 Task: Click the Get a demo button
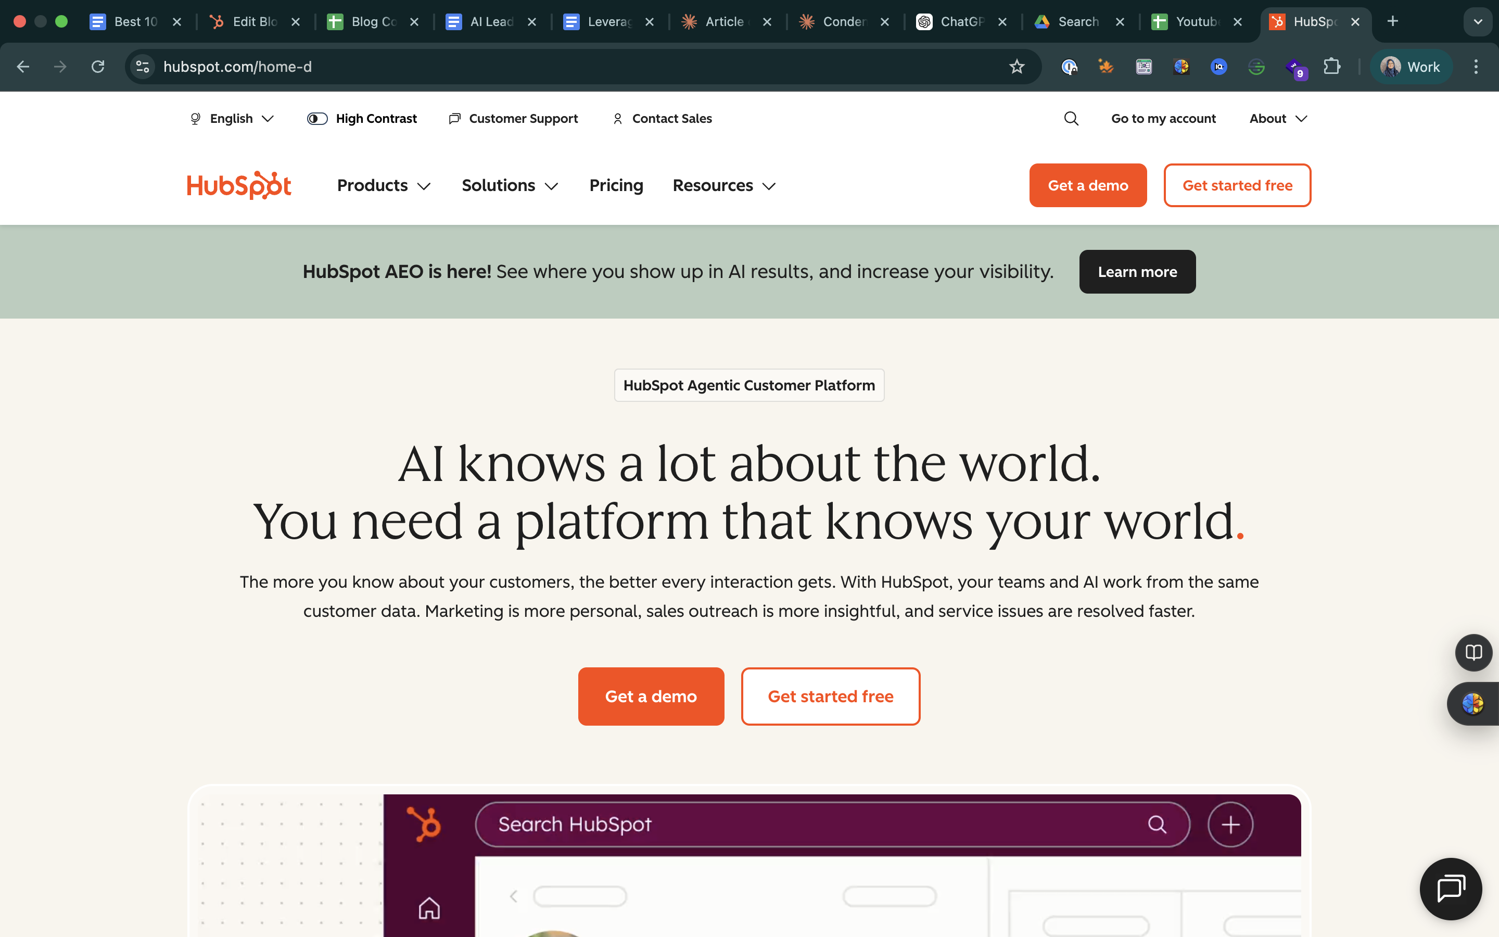(x=1088, y=185)
